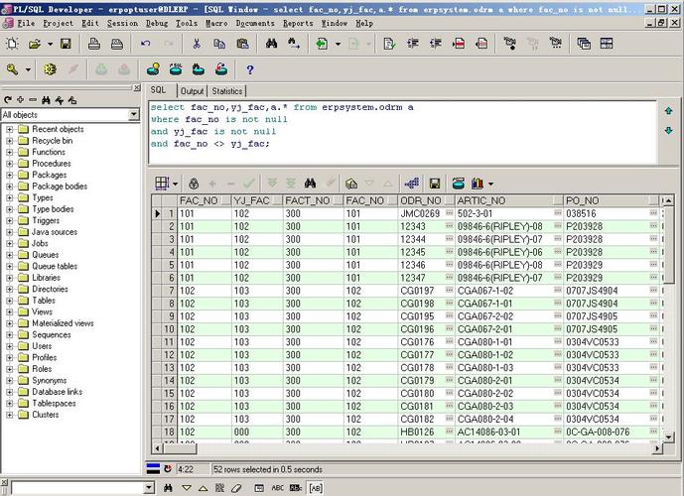Click the tile windows icon in main toolbar
The height and width of the screenshot is (496, 684).
click(607, 44)
